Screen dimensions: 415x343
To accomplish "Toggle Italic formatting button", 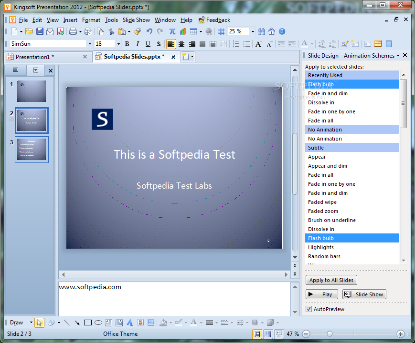I will 138,44.
